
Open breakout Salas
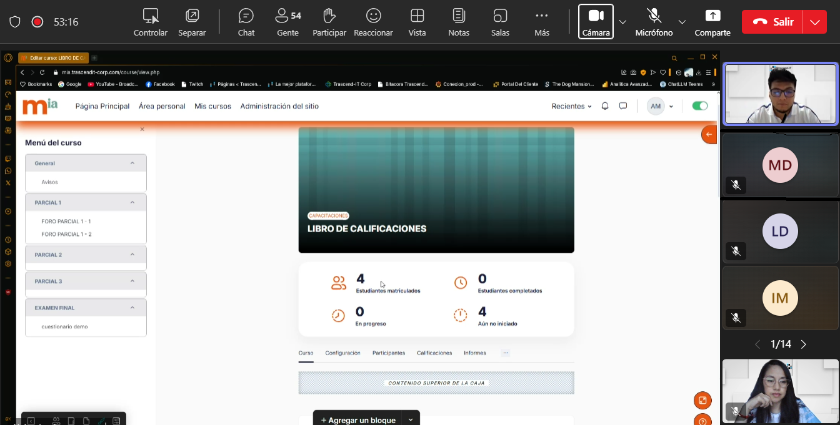point(500,22)
